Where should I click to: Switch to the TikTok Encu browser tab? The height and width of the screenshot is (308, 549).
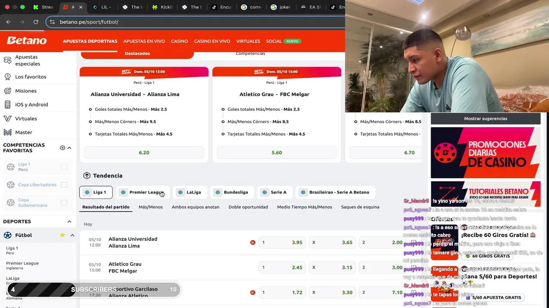coord(222,7)
